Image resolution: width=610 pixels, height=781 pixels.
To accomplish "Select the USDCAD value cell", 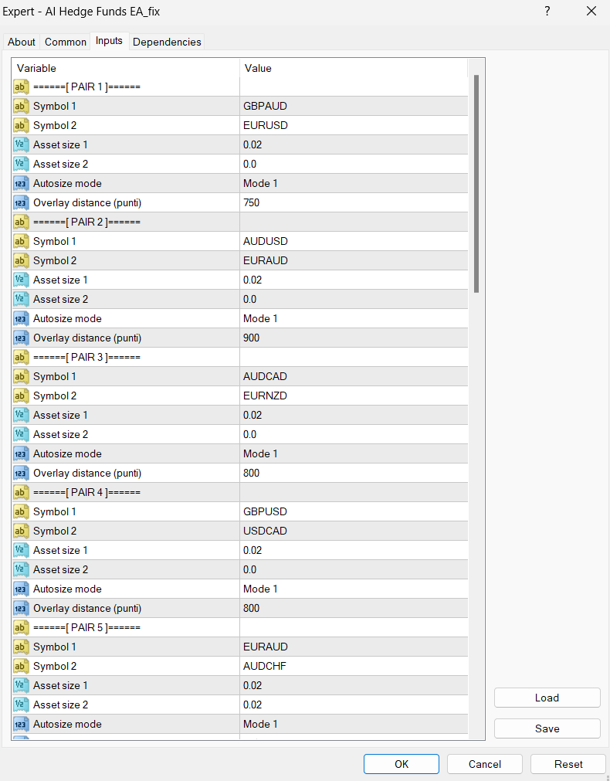I will (x=353, y=531).
